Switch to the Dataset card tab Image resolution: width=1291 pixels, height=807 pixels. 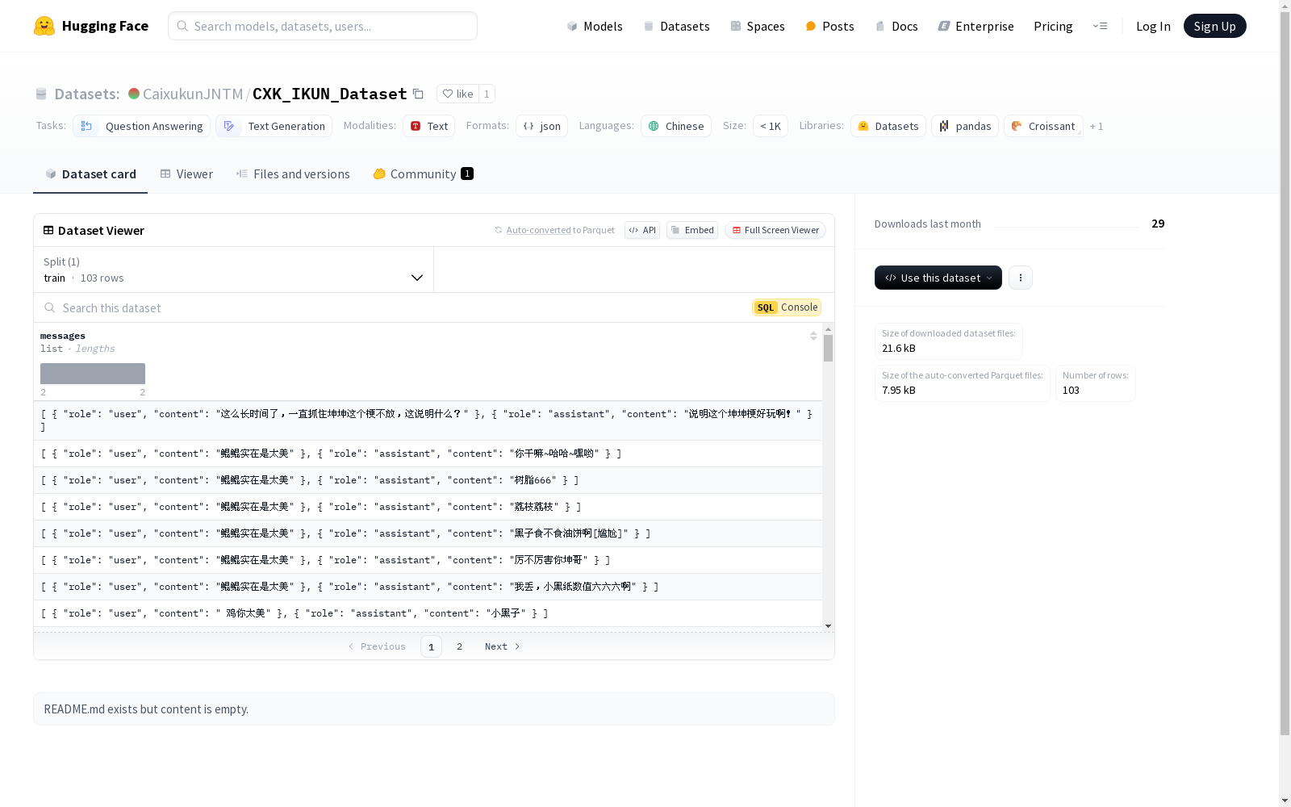click(x=90, y=174)
